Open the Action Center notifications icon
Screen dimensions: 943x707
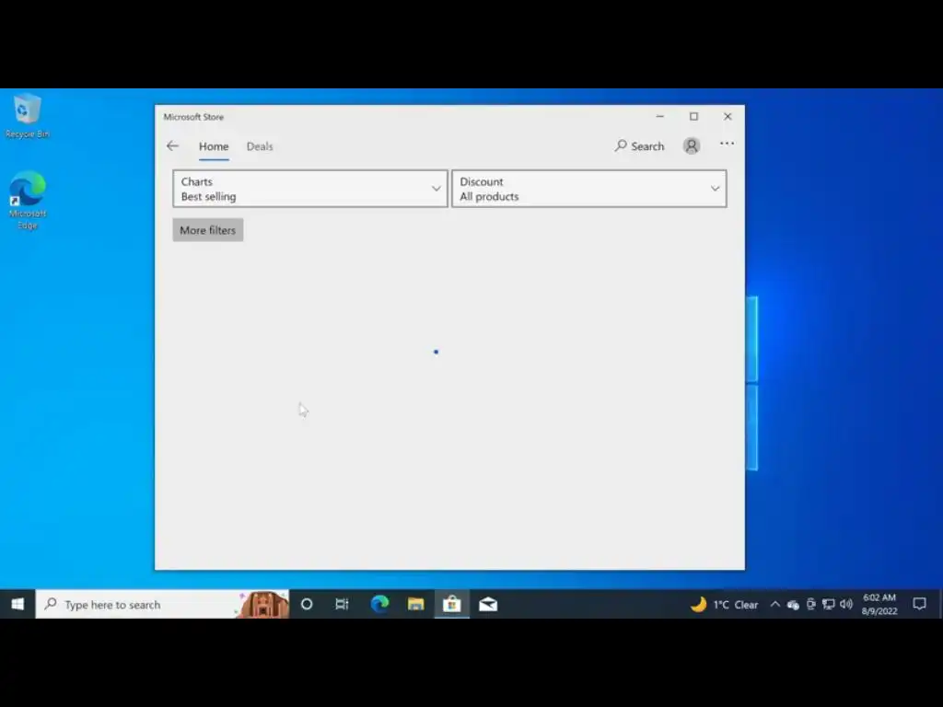click(920, 604)
